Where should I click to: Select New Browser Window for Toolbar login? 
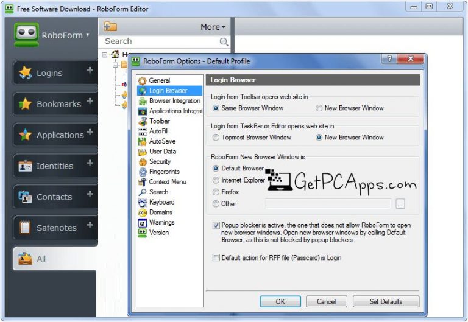tap(319, 108)
